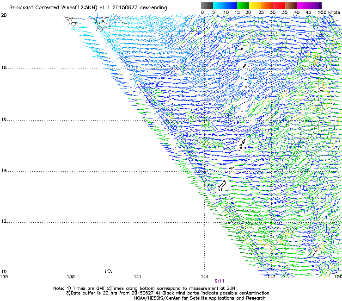Viewport: 342px width, 301px height.
Task: Click the latitude label "18" on the left axis
Action: [4, 67]
